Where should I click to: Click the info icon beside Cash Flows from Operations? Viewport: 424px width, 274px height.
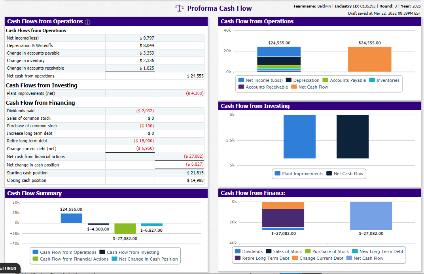(x=88, y=22)
